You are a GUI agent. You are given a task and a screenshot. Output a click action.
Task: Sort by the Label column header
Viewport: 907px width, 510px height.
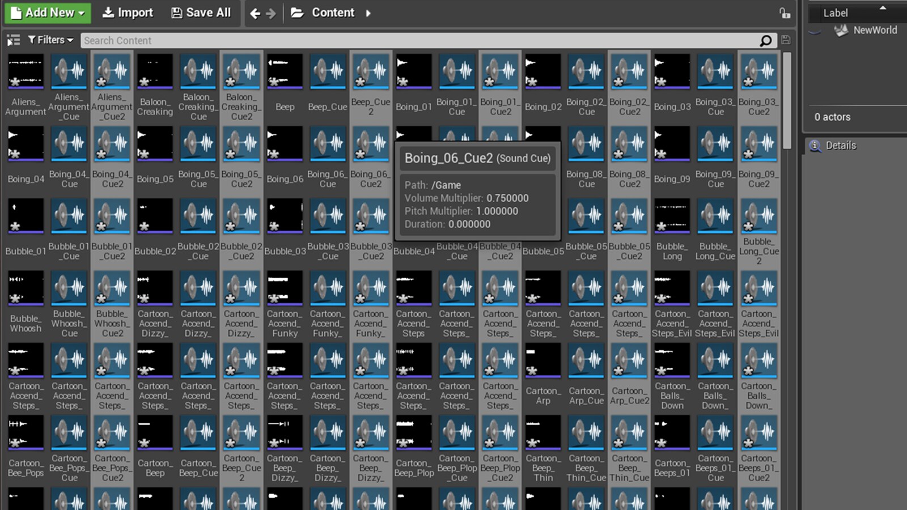[836, 13]
